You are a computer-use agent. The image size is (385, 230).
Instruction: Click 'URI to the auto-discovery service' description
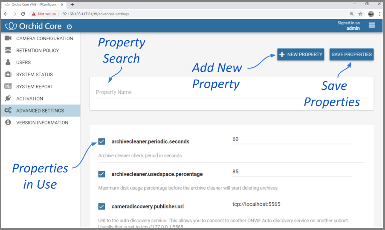(x=223, y=223)
